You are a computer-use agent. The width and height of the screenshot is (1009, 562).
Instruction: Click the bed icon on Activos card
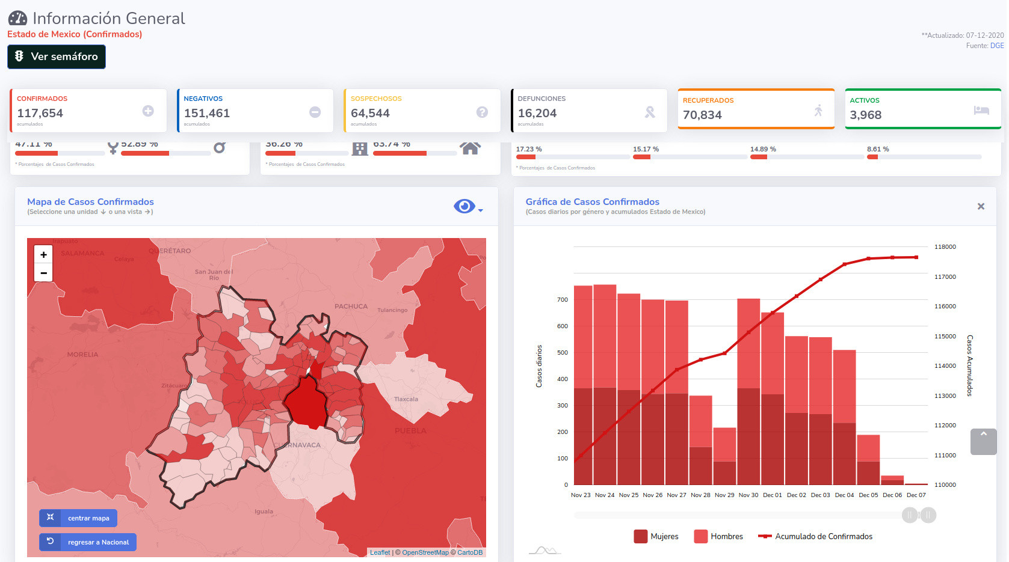(981, 110)
